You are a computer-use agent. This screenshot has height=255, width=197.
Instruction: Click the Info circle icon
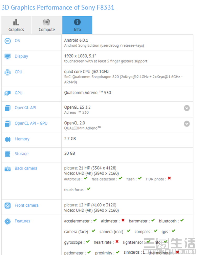coord(77,22)
